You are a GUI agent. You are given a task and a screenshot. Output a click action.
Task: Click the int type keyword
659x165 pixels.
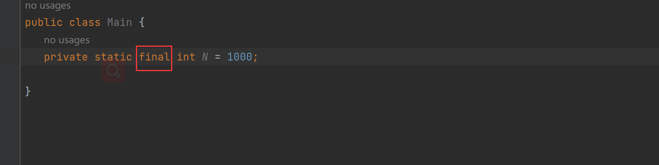coord(186,57)
